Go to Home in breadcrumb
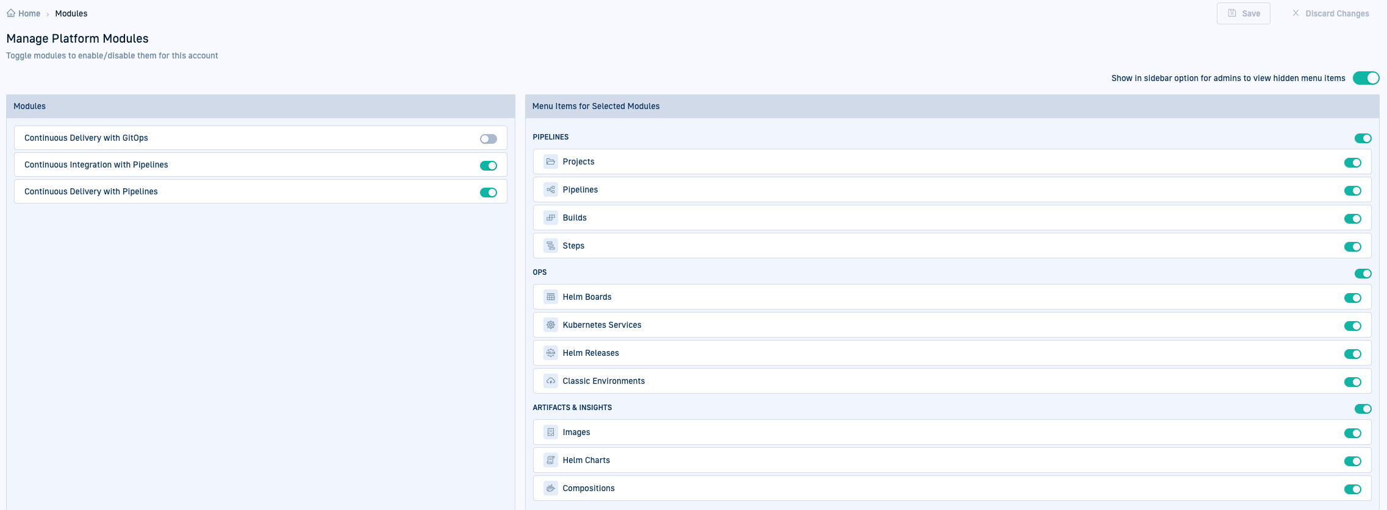Screen dimensions: 1387x510 pyautogui.click(x=29, y=13)
